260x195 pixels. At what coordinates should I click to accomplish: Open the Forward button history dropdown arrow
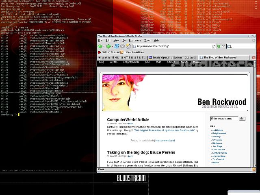tap(113, 46)
